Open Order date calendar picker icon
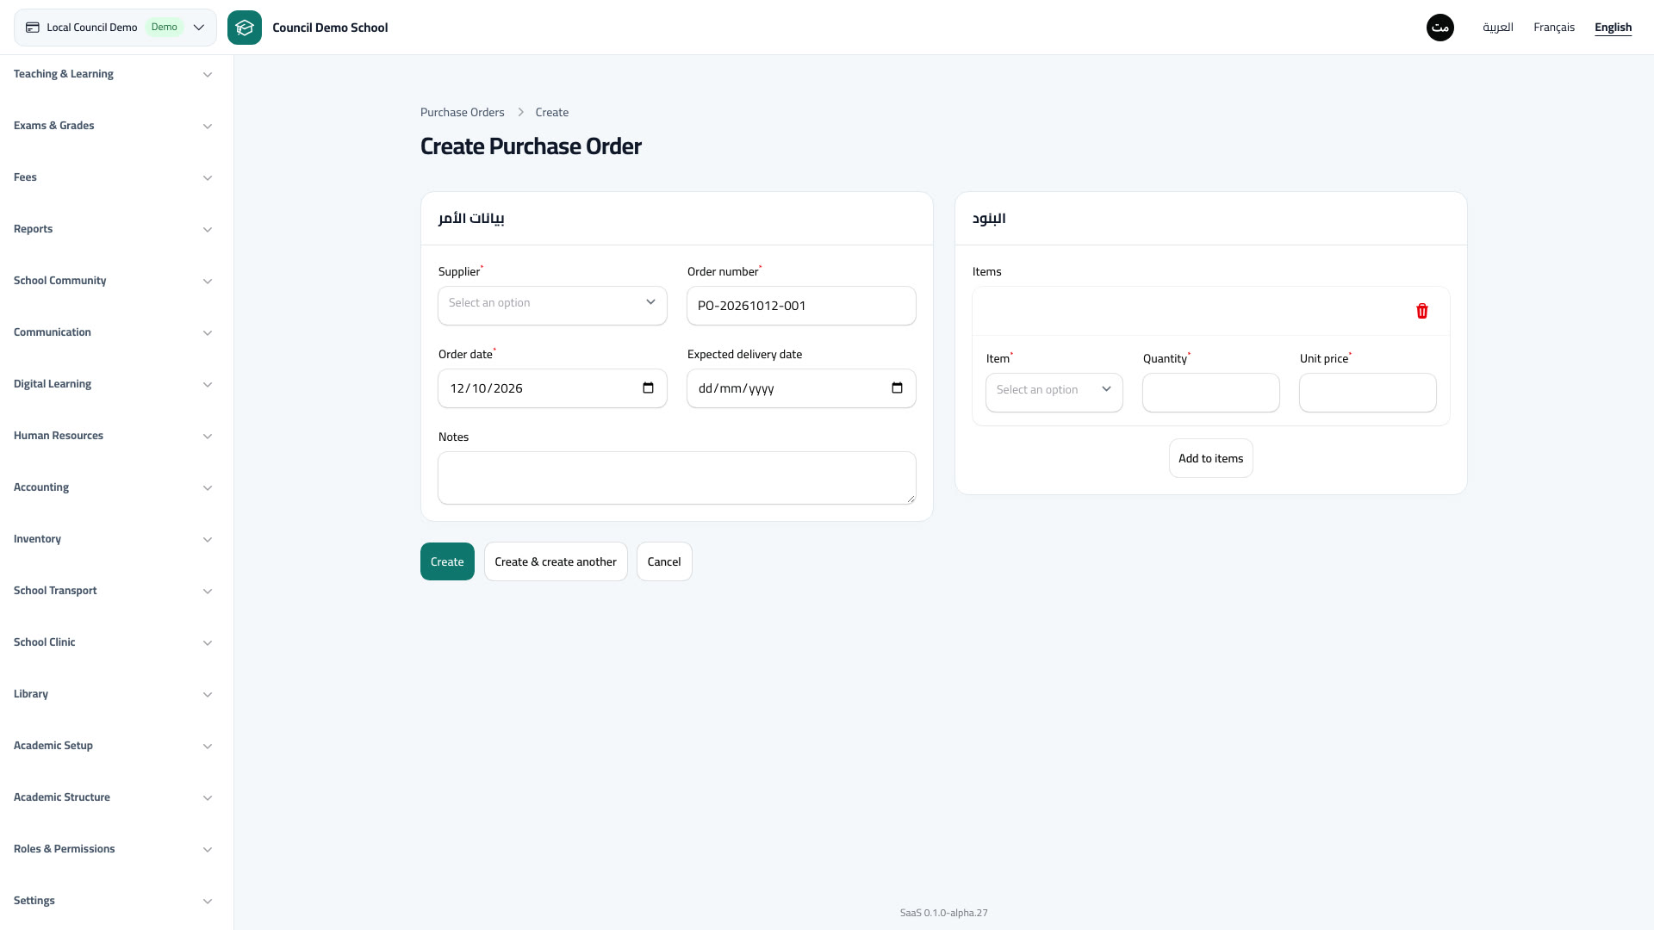Viewport: 1654px width, 930px height. click(649, 388)
